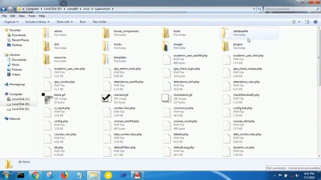Open Firefox from taskbar

65,175
